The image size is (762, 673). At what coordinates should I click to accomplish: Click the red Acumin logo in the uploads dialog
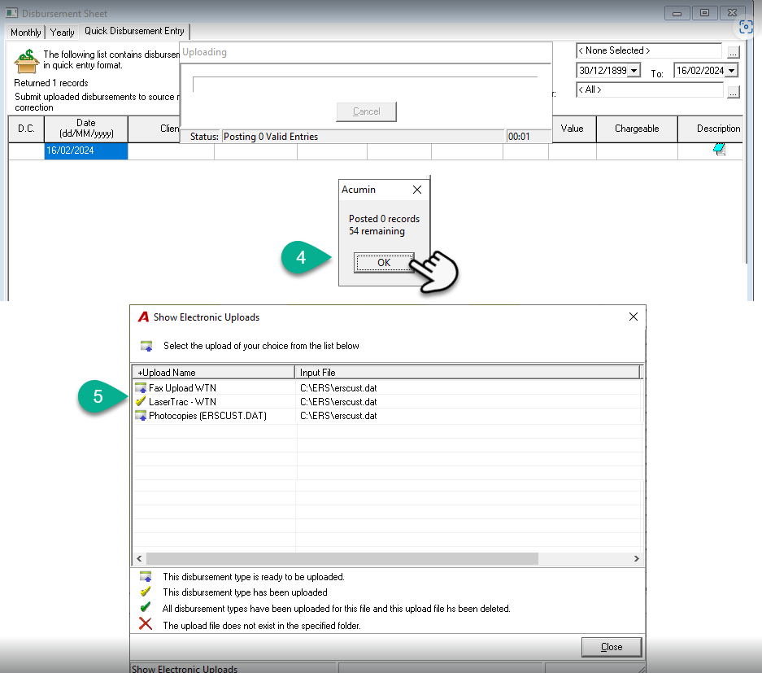[x=143, y=317]
